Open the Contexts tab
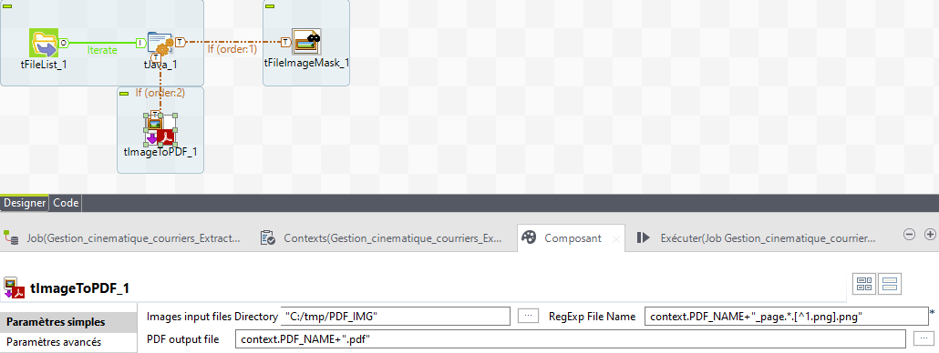 pyautogui.click(x=381, y=237)
